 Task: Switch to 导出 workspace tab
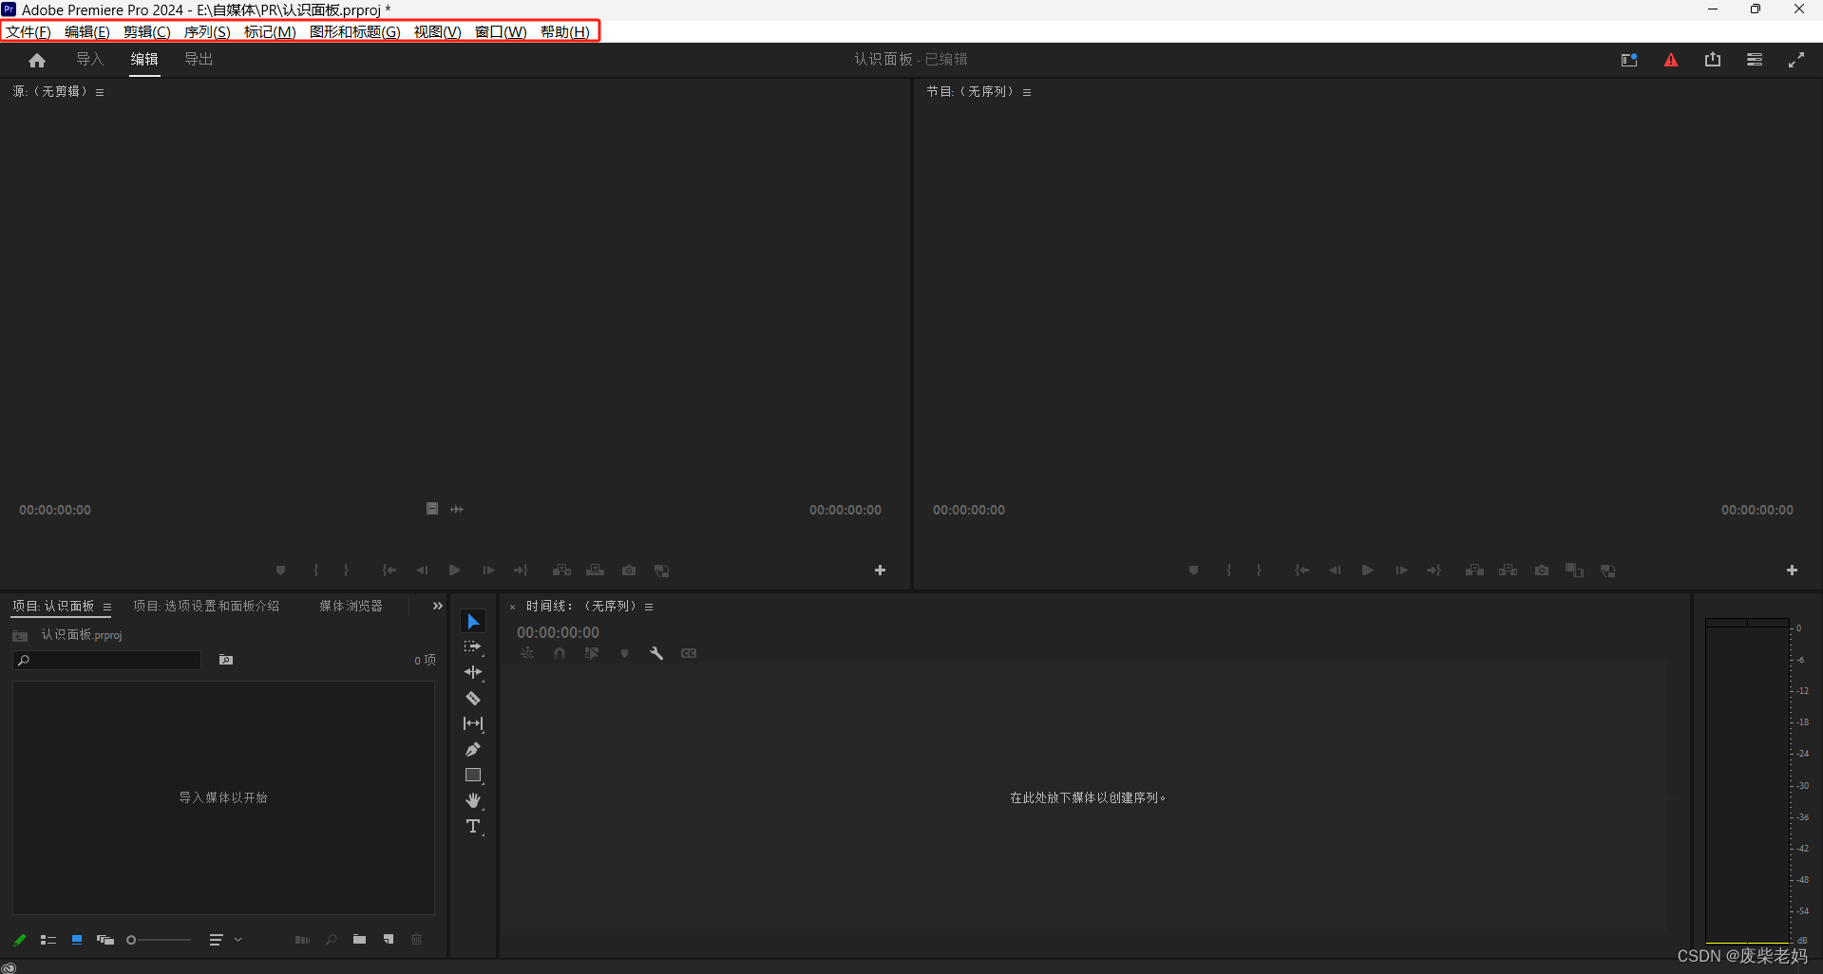(x=199, y=59)
